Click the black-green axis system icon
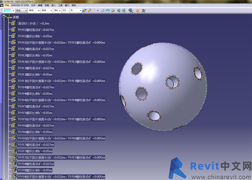The height and width of the screenshot is (180, 252). coord(144,11)
